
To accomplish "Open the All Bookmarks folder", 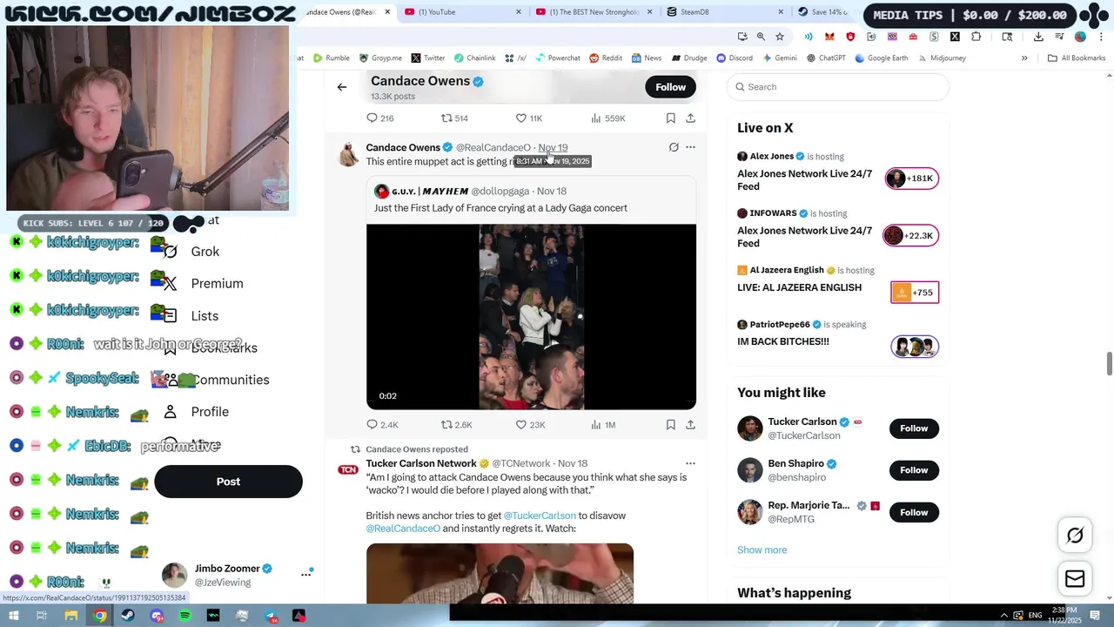I will click(1077, 58).
